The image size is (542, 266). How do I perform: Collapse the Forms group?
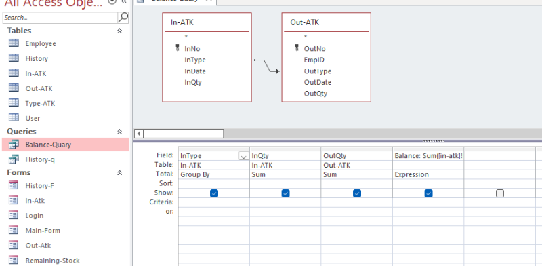(x=120, y=172)
